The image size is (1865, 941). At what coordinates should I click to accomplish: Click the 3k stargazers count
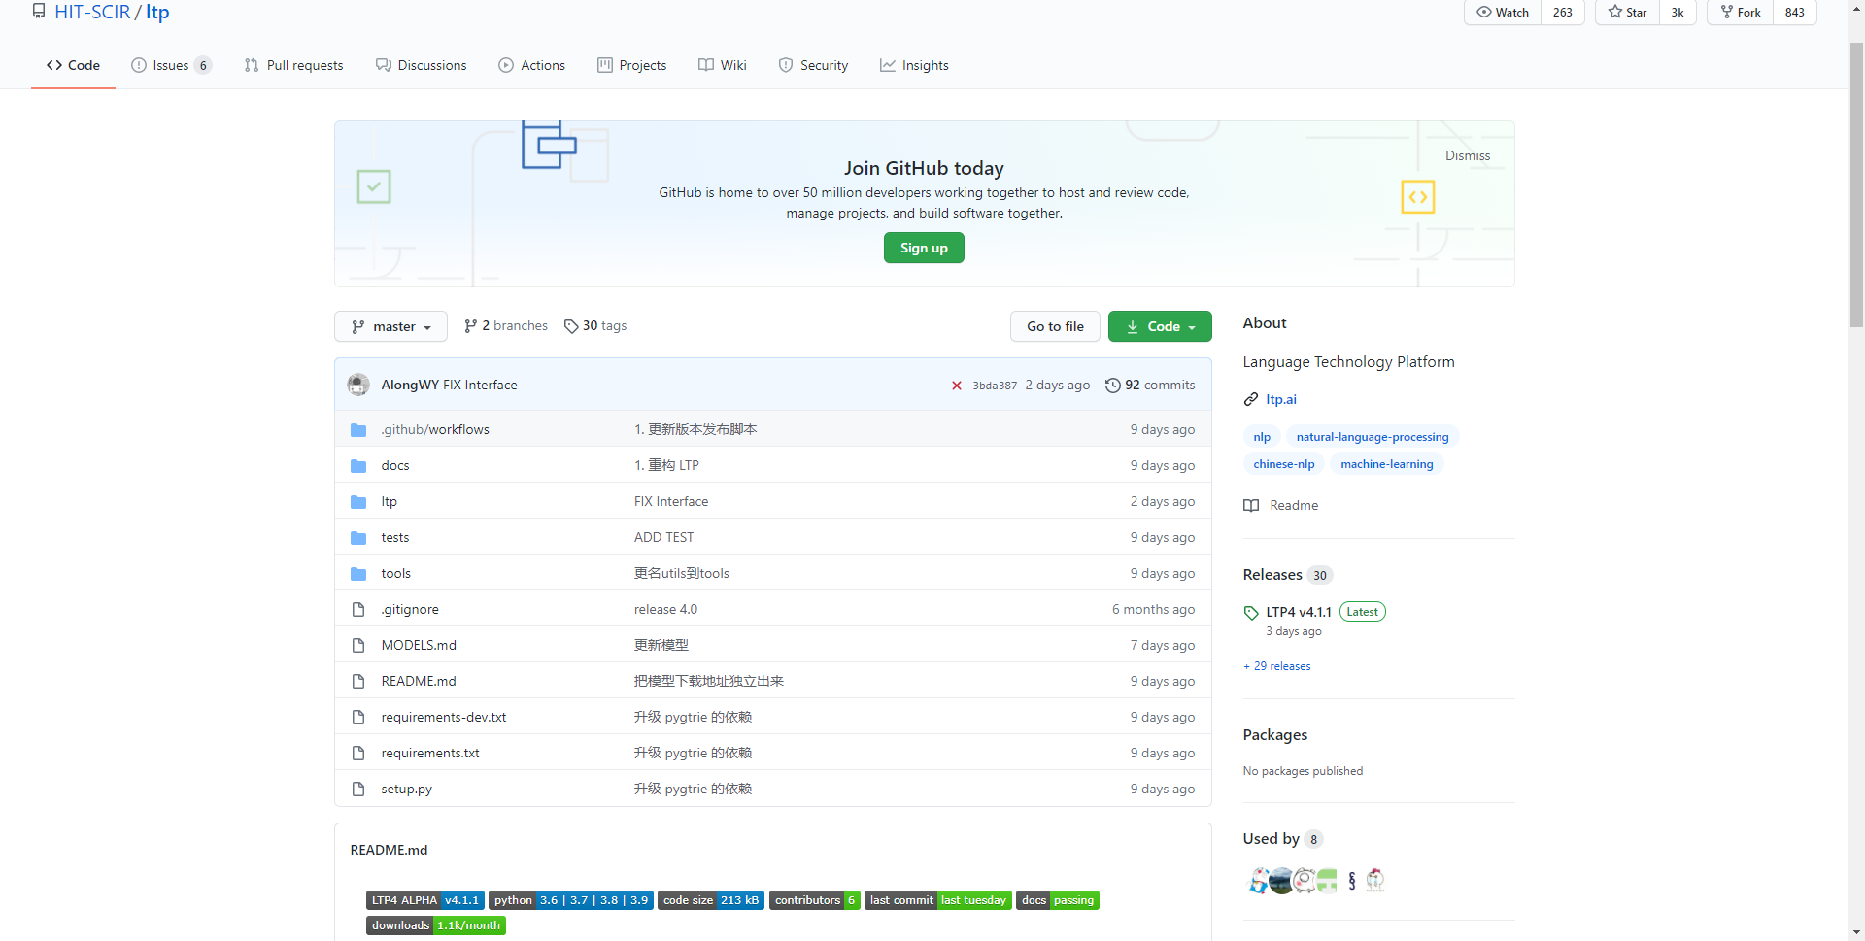tap(1678, 12)
